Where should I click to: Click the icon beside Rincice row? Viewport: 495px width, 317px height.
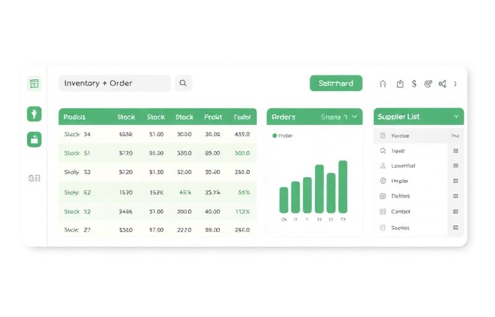pos(383,136)
